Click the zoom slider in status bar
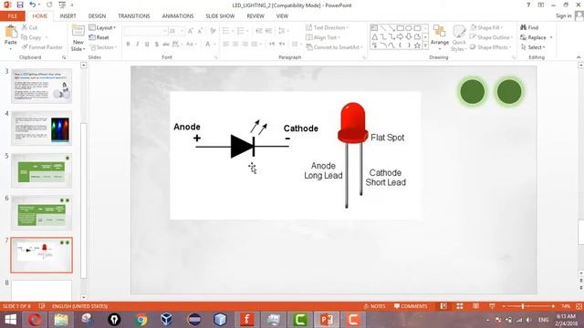 [528, 306]
